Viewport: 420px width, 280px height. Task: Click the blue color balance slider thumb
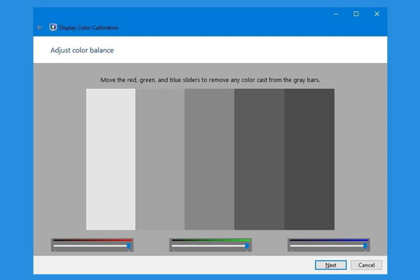(365, 246)
